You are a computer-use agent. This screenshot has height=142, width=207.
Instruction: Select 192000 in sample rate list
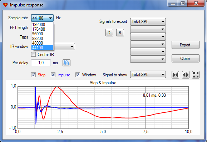click(x=43, y=25)
